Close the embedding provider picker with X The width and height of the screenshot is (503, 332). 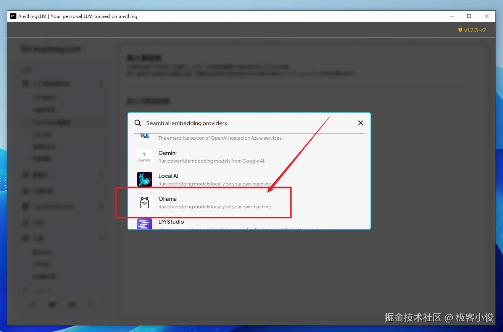tap(360, 123)
